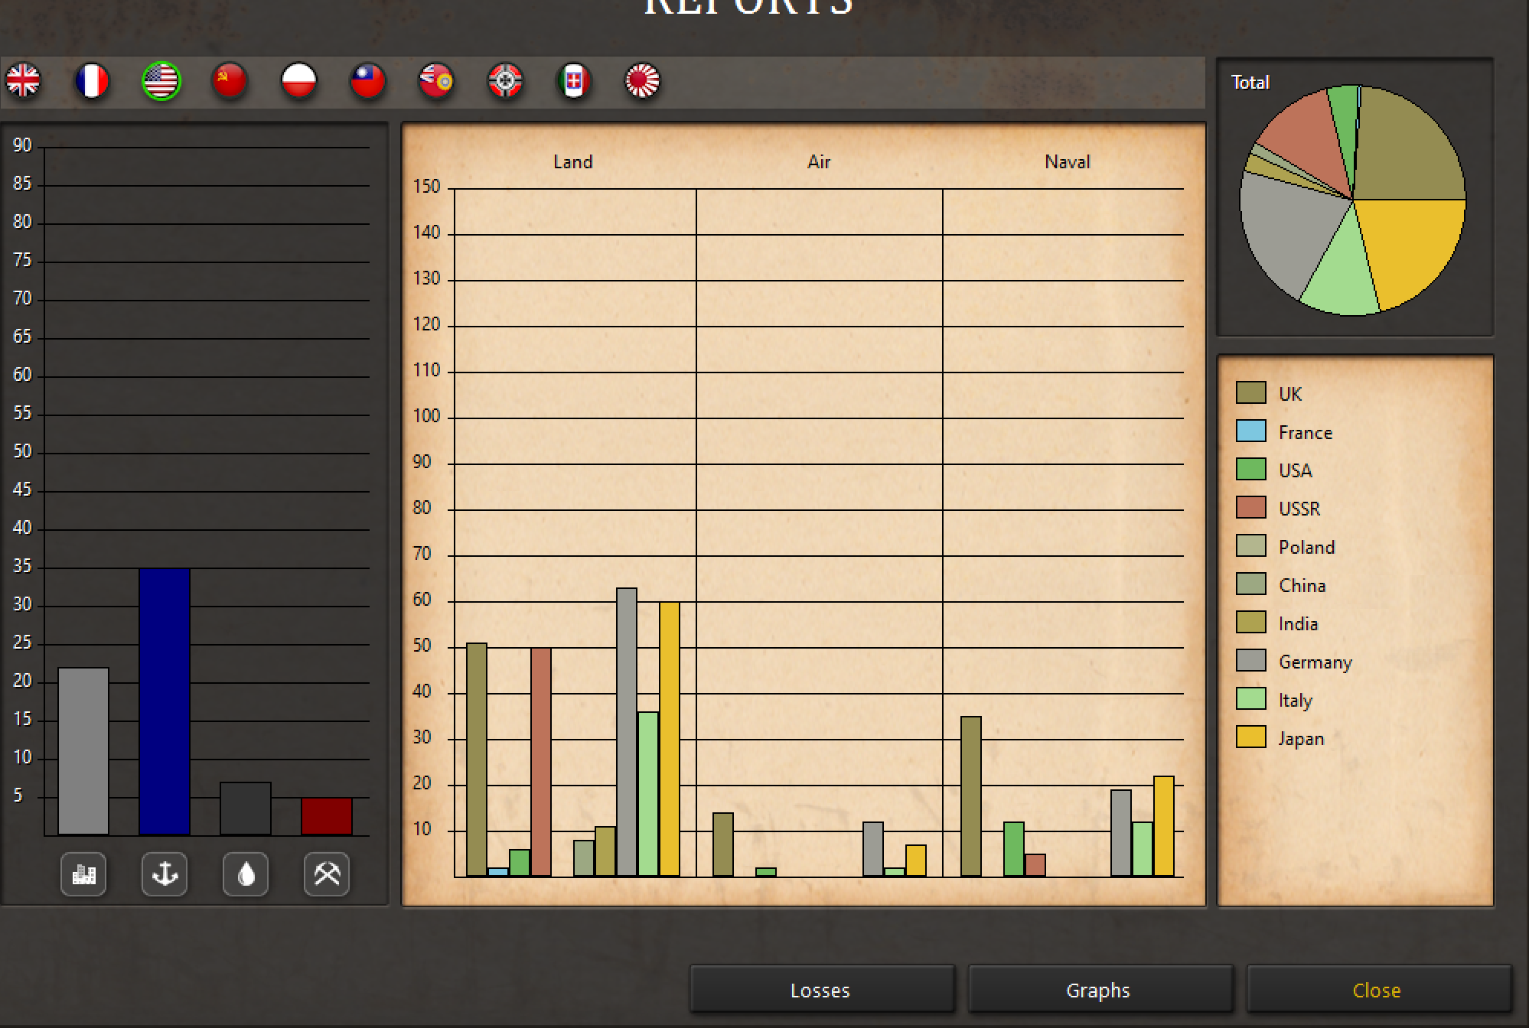Open the Graphs view

(x=1099, y=990)
